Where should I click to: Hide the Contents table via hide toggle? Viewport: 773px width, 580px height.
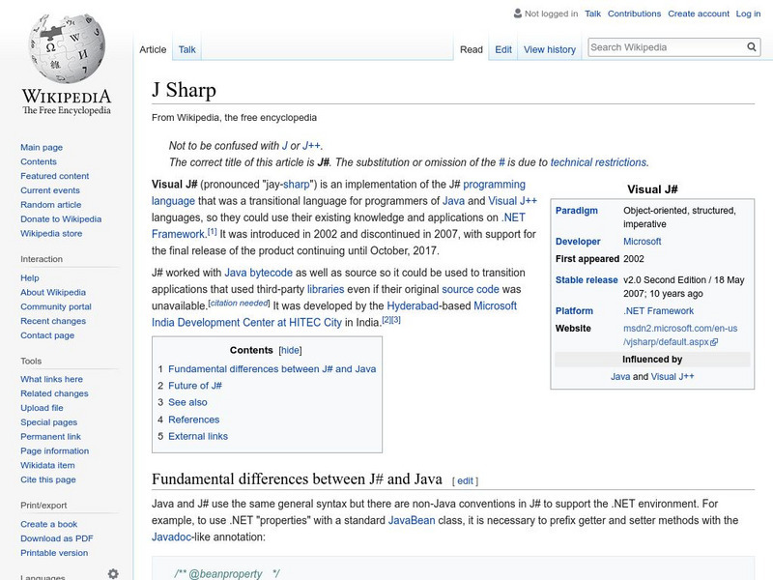[290, 350]
